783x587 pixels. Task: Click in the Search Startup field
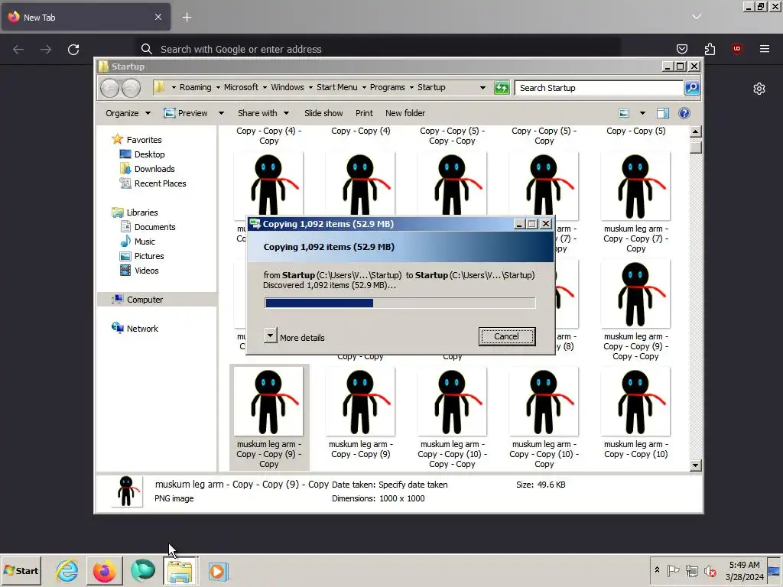pos(598,88)
